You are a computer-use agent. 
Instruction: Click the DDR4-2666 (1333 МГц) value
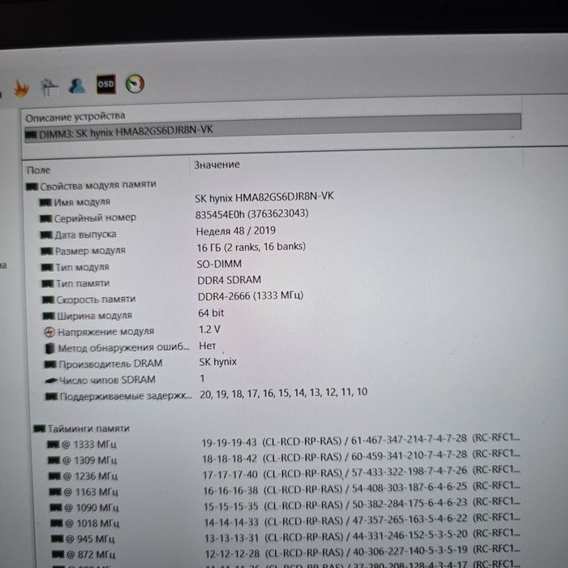250,296
